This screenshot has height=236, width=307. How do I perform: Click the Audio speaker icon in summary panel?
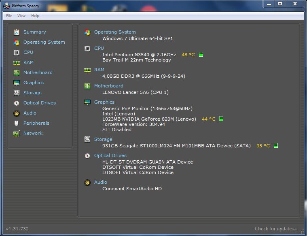[87, 183]
